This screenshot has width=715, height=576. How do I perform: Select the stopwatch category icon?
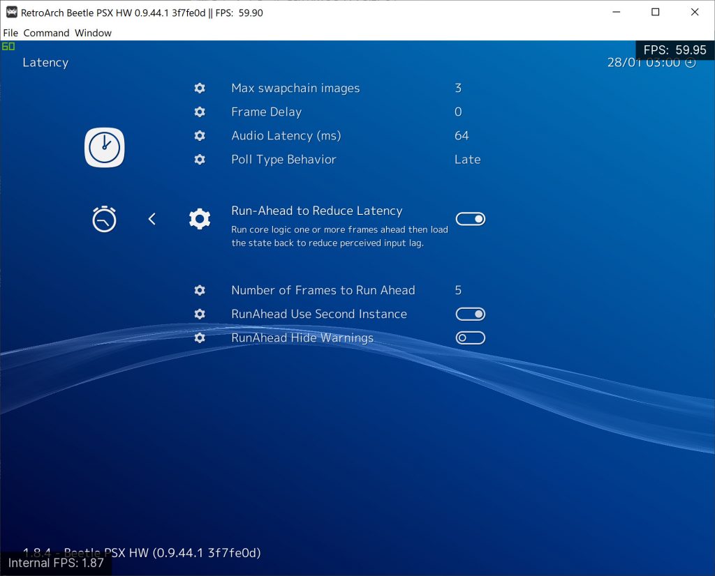[x=105, y=219]
